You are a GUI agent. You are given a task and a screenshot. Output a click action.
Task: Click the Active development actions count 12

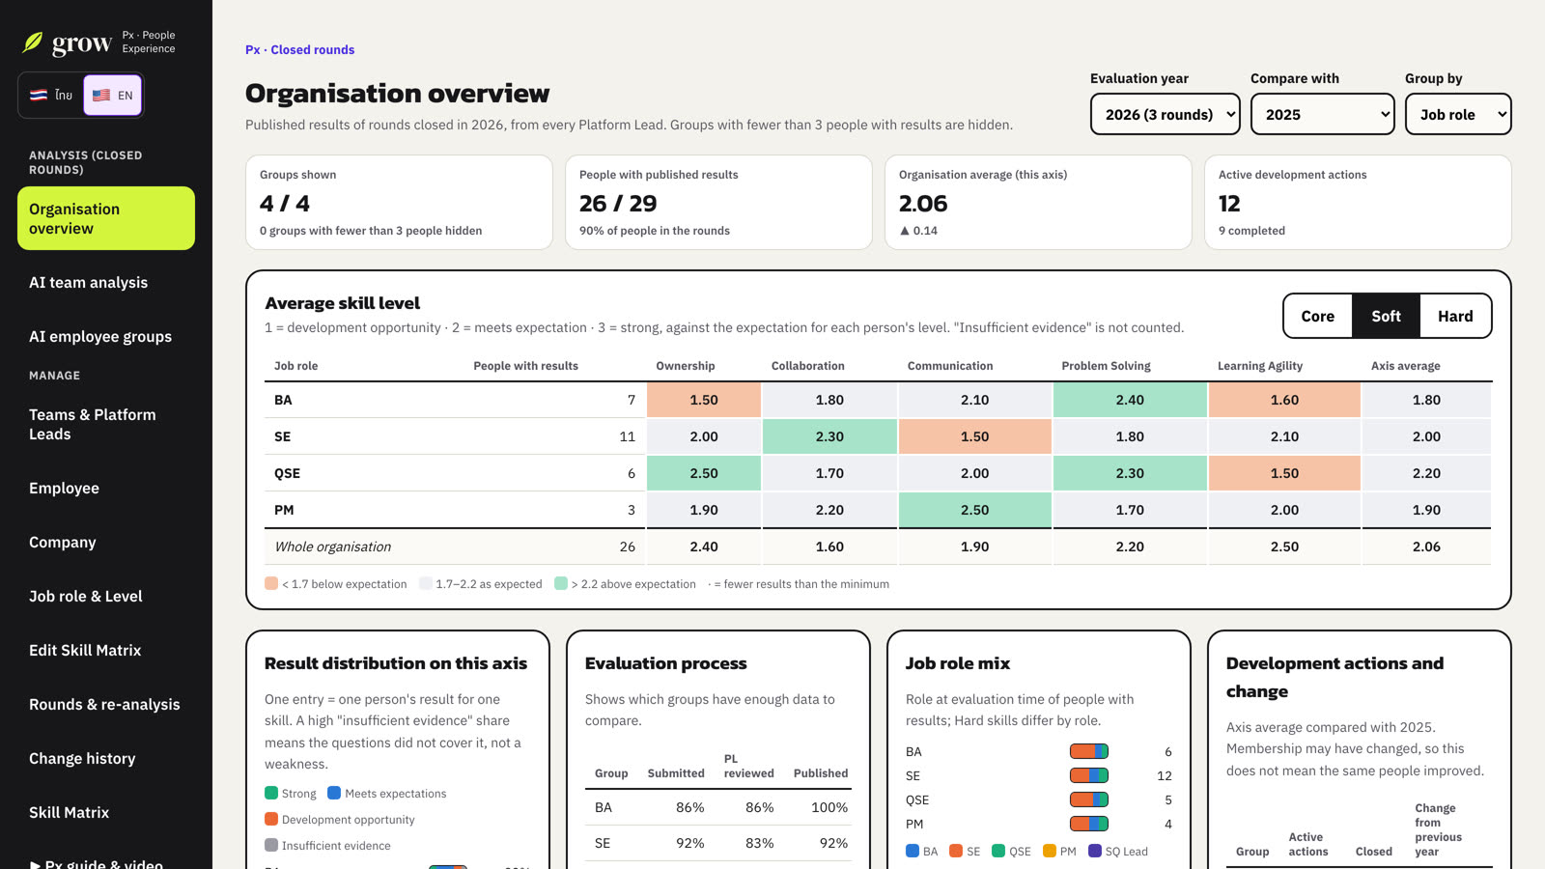click(x=1229, y=204)
